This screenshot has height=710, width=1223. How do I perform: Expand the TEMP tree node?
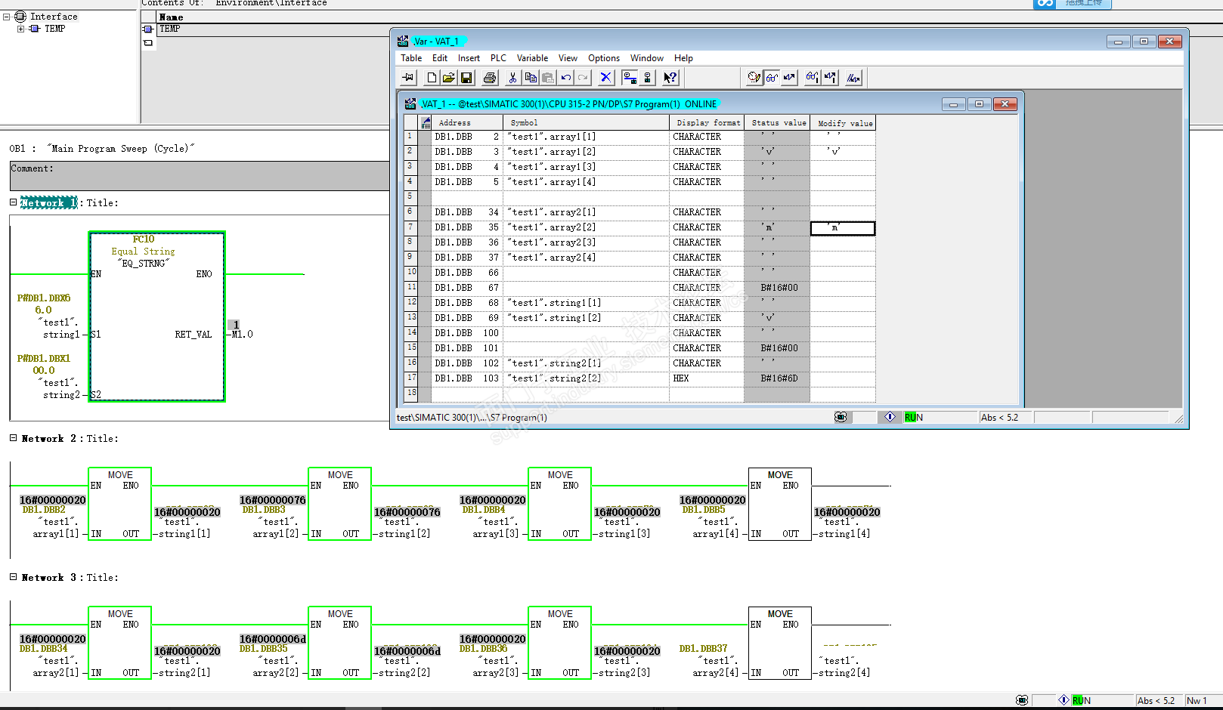tap(20, 29)
